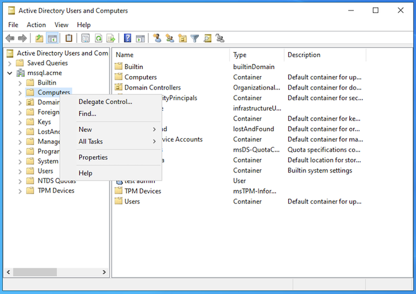Open the View menu

(62, 25)
